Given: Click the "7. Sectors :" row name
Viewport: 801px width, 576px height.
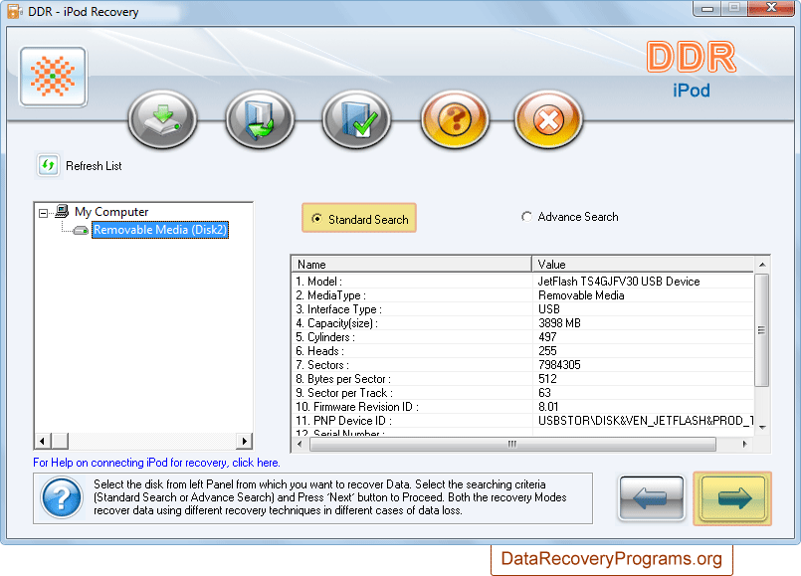Looking at the screenshot, I should tap(322, 364).
